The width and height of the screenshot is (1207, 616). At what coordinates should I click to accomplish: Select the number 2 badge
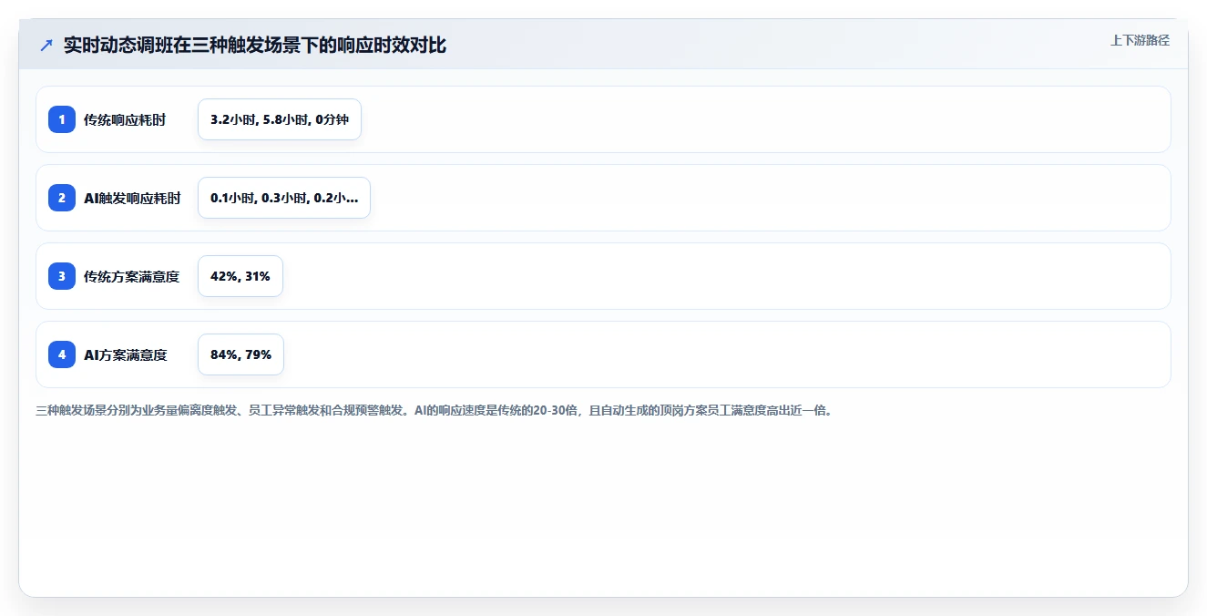tap(62, 198)
